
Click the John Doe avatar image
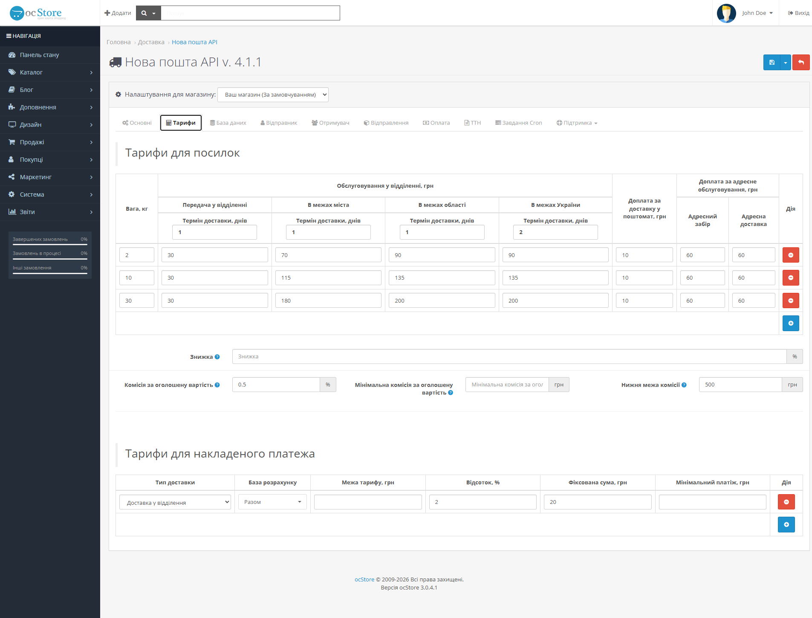click(x=726, y=13)
